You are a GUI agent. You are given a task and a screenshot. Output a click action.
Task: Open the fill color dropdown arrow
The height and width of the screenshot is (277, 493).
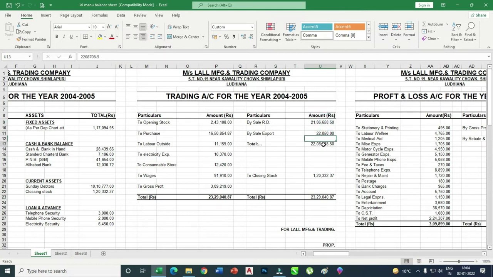(105, 37)
